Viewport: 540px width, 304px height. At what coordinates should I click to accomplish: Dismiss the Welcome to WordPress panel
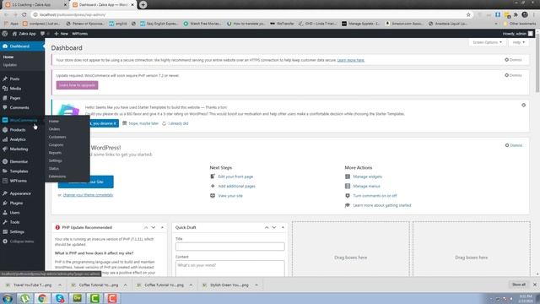[x=514, y=145]
